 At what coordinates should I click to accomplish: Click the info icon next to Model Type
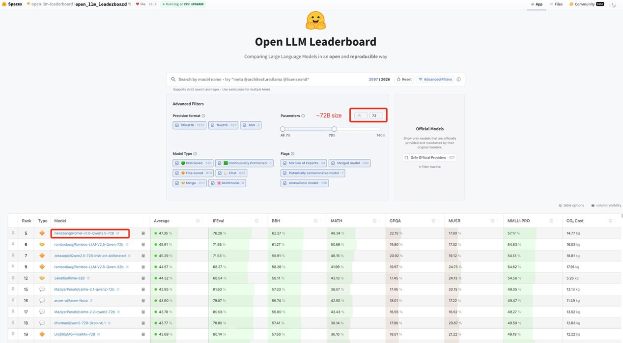pos(195,154)
